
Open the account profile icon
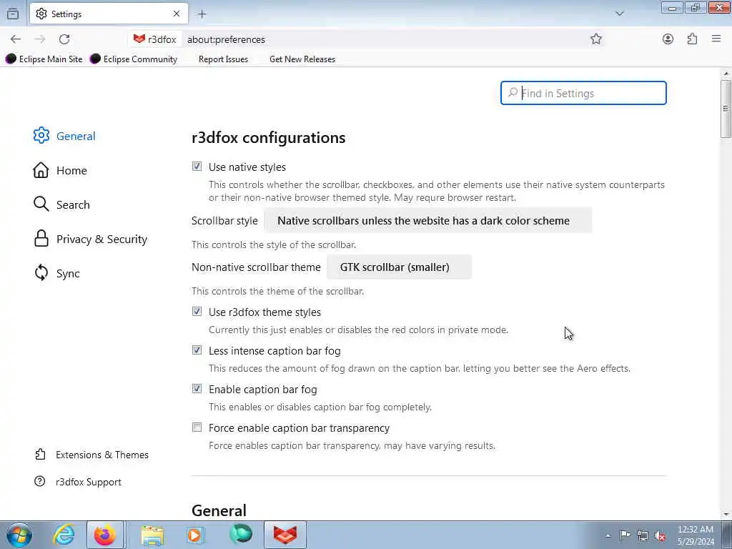click(x=668, y=39)
